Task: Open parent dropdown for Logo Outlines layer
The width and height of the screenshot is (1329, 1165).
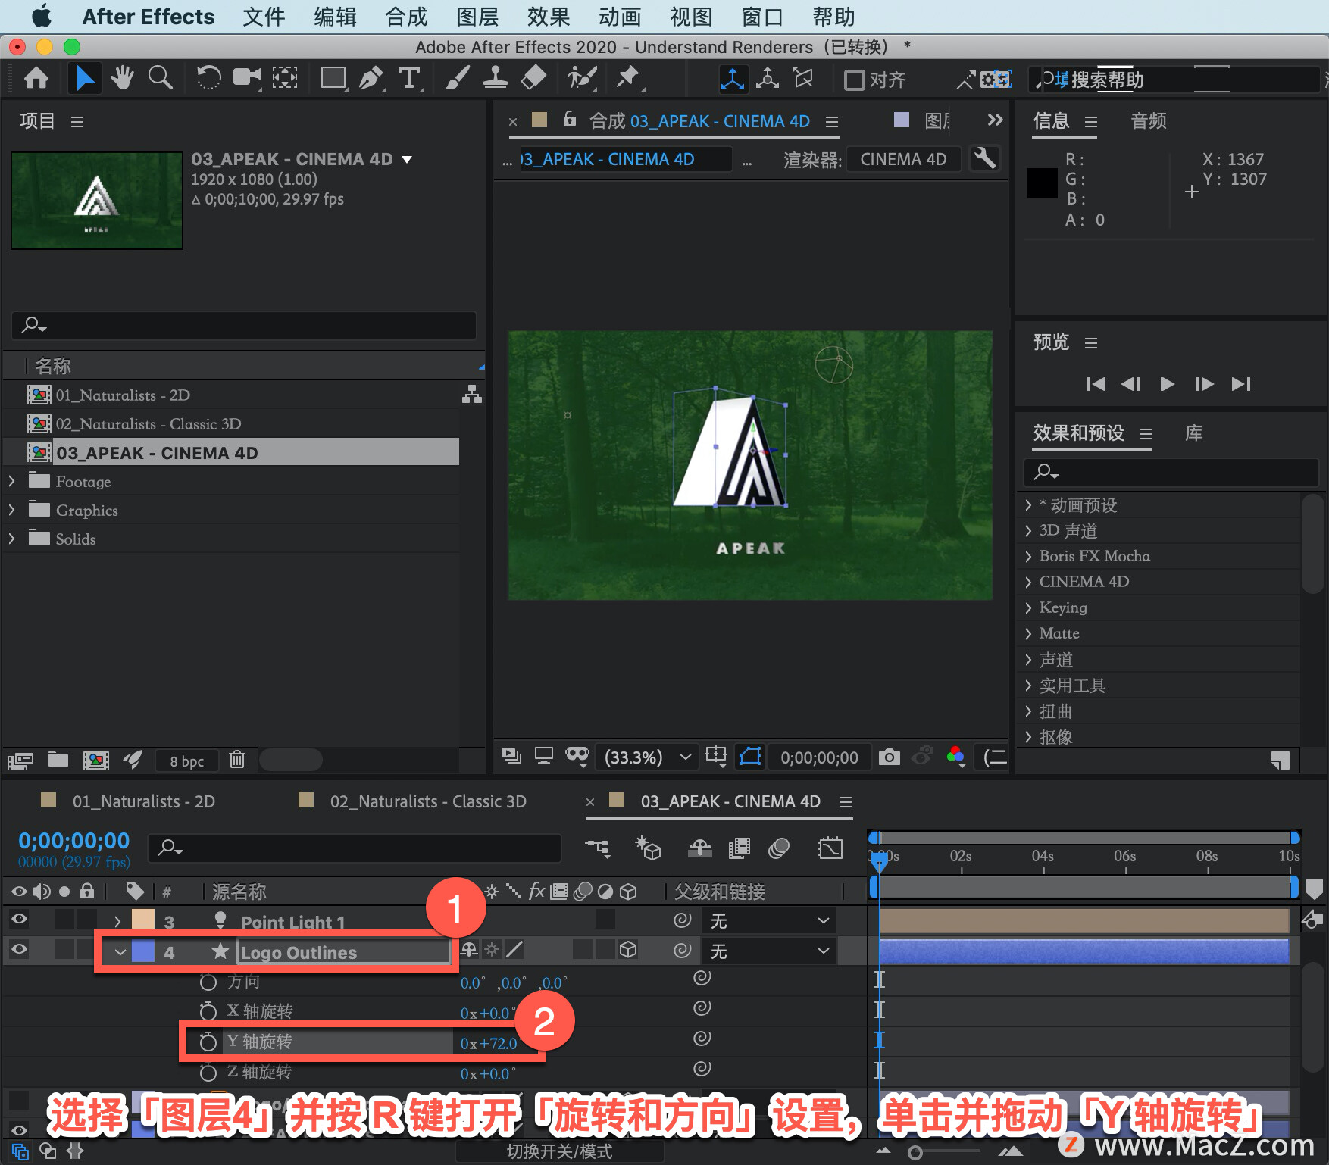Action: (x=769, y=951)
